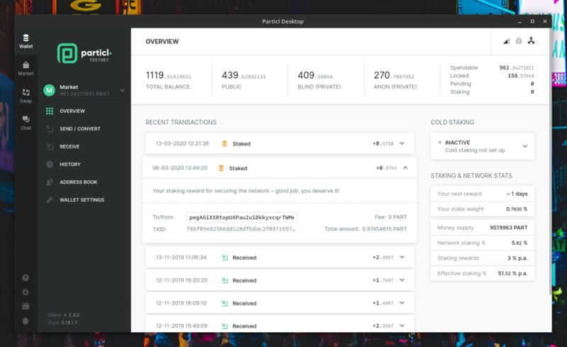Expand the Market wallet selector chevron
This screenshot has width=567, height=347.
[123, 90]
